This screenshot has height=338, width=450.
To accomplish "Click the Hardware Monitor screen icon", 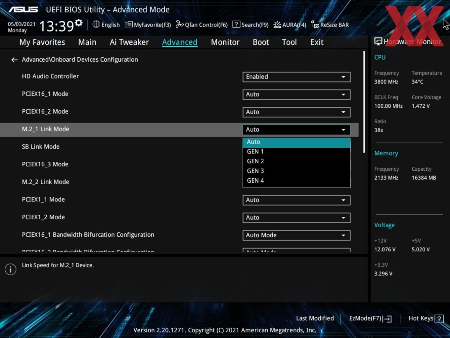I will point(378,41).
